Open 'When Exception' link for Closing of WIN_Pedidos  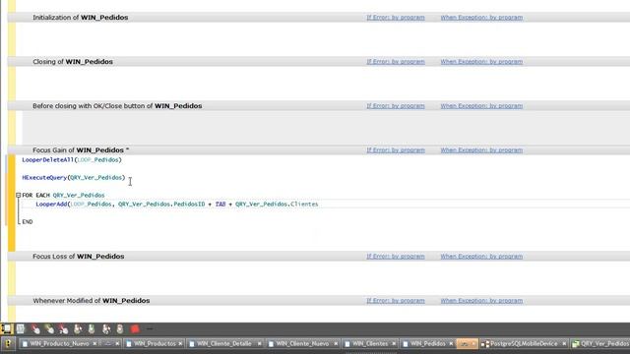[x=481, y=62]
